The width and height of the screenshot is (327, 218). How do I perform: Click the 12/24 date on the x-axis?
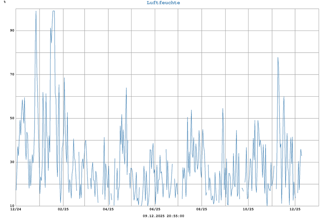click(16, 209)
